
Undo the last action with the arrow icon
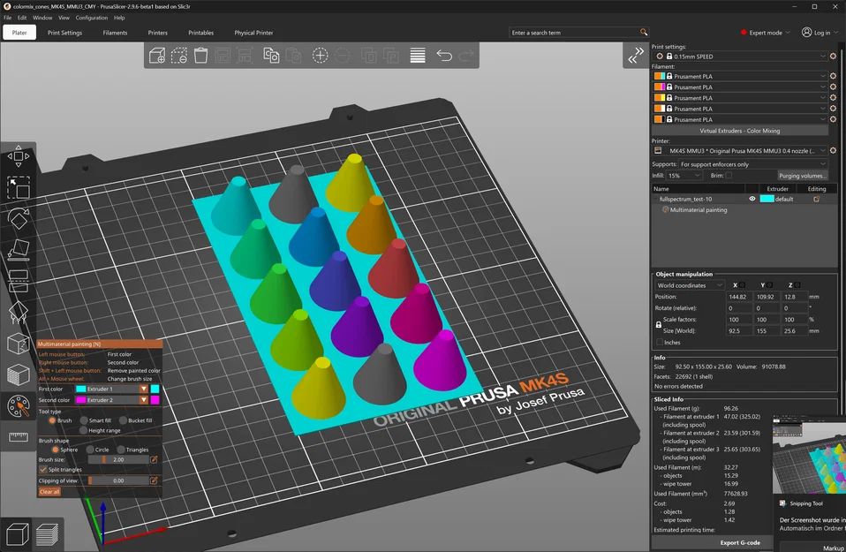pyautogui.click(x=444, y=55)
